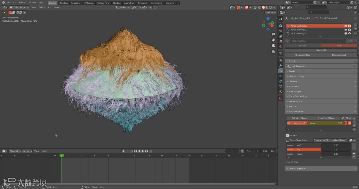This screenshot has width=359, height=189.
Task: Switch to the Sculpting workspace tab
Action: 76,3
